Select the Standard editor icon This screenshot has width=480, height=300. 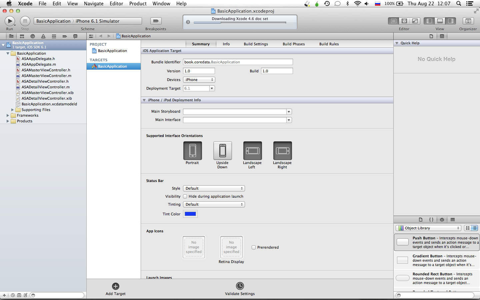(x=394, y=21)
